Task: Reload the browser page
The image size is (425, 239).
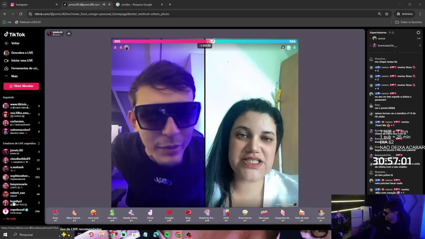Action: coord(21,14)
